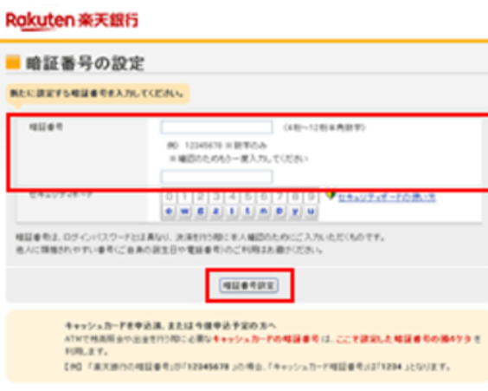Choose the number 7 key on security keyboard

[279, 198]
